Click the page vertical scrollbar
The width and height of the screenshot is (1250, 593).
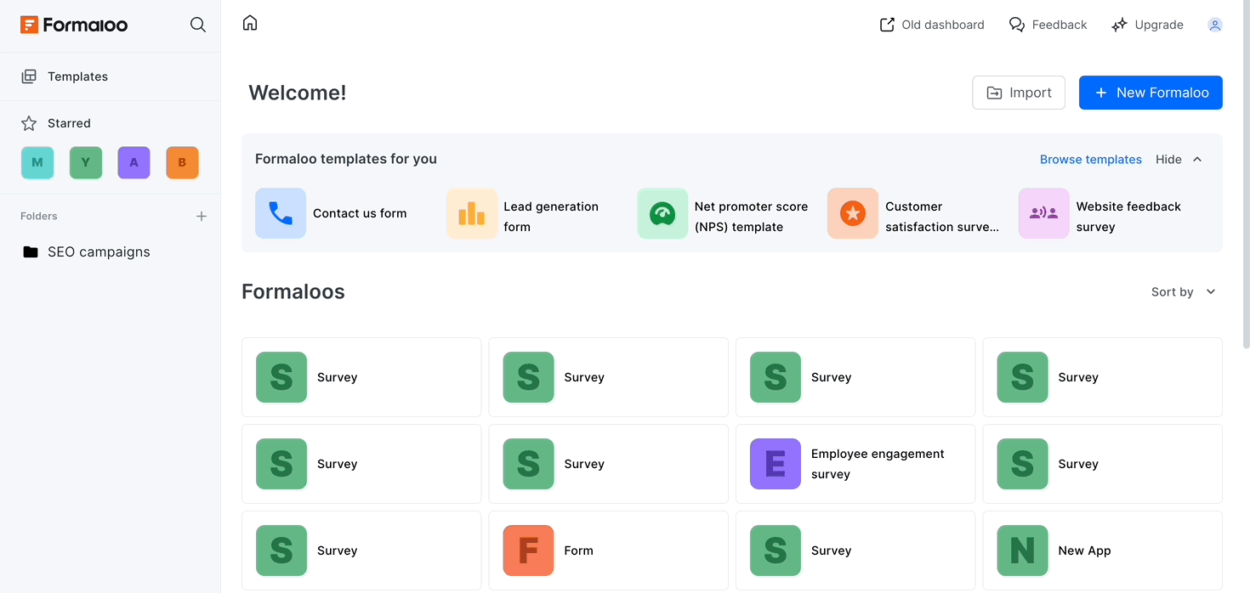coord(1246,174)
